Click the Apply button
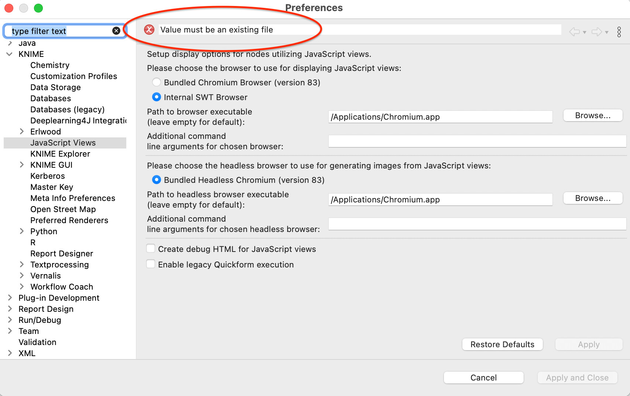Image resolution: width=630 pixels, height=396 pixels. click(x=589, y=344)
